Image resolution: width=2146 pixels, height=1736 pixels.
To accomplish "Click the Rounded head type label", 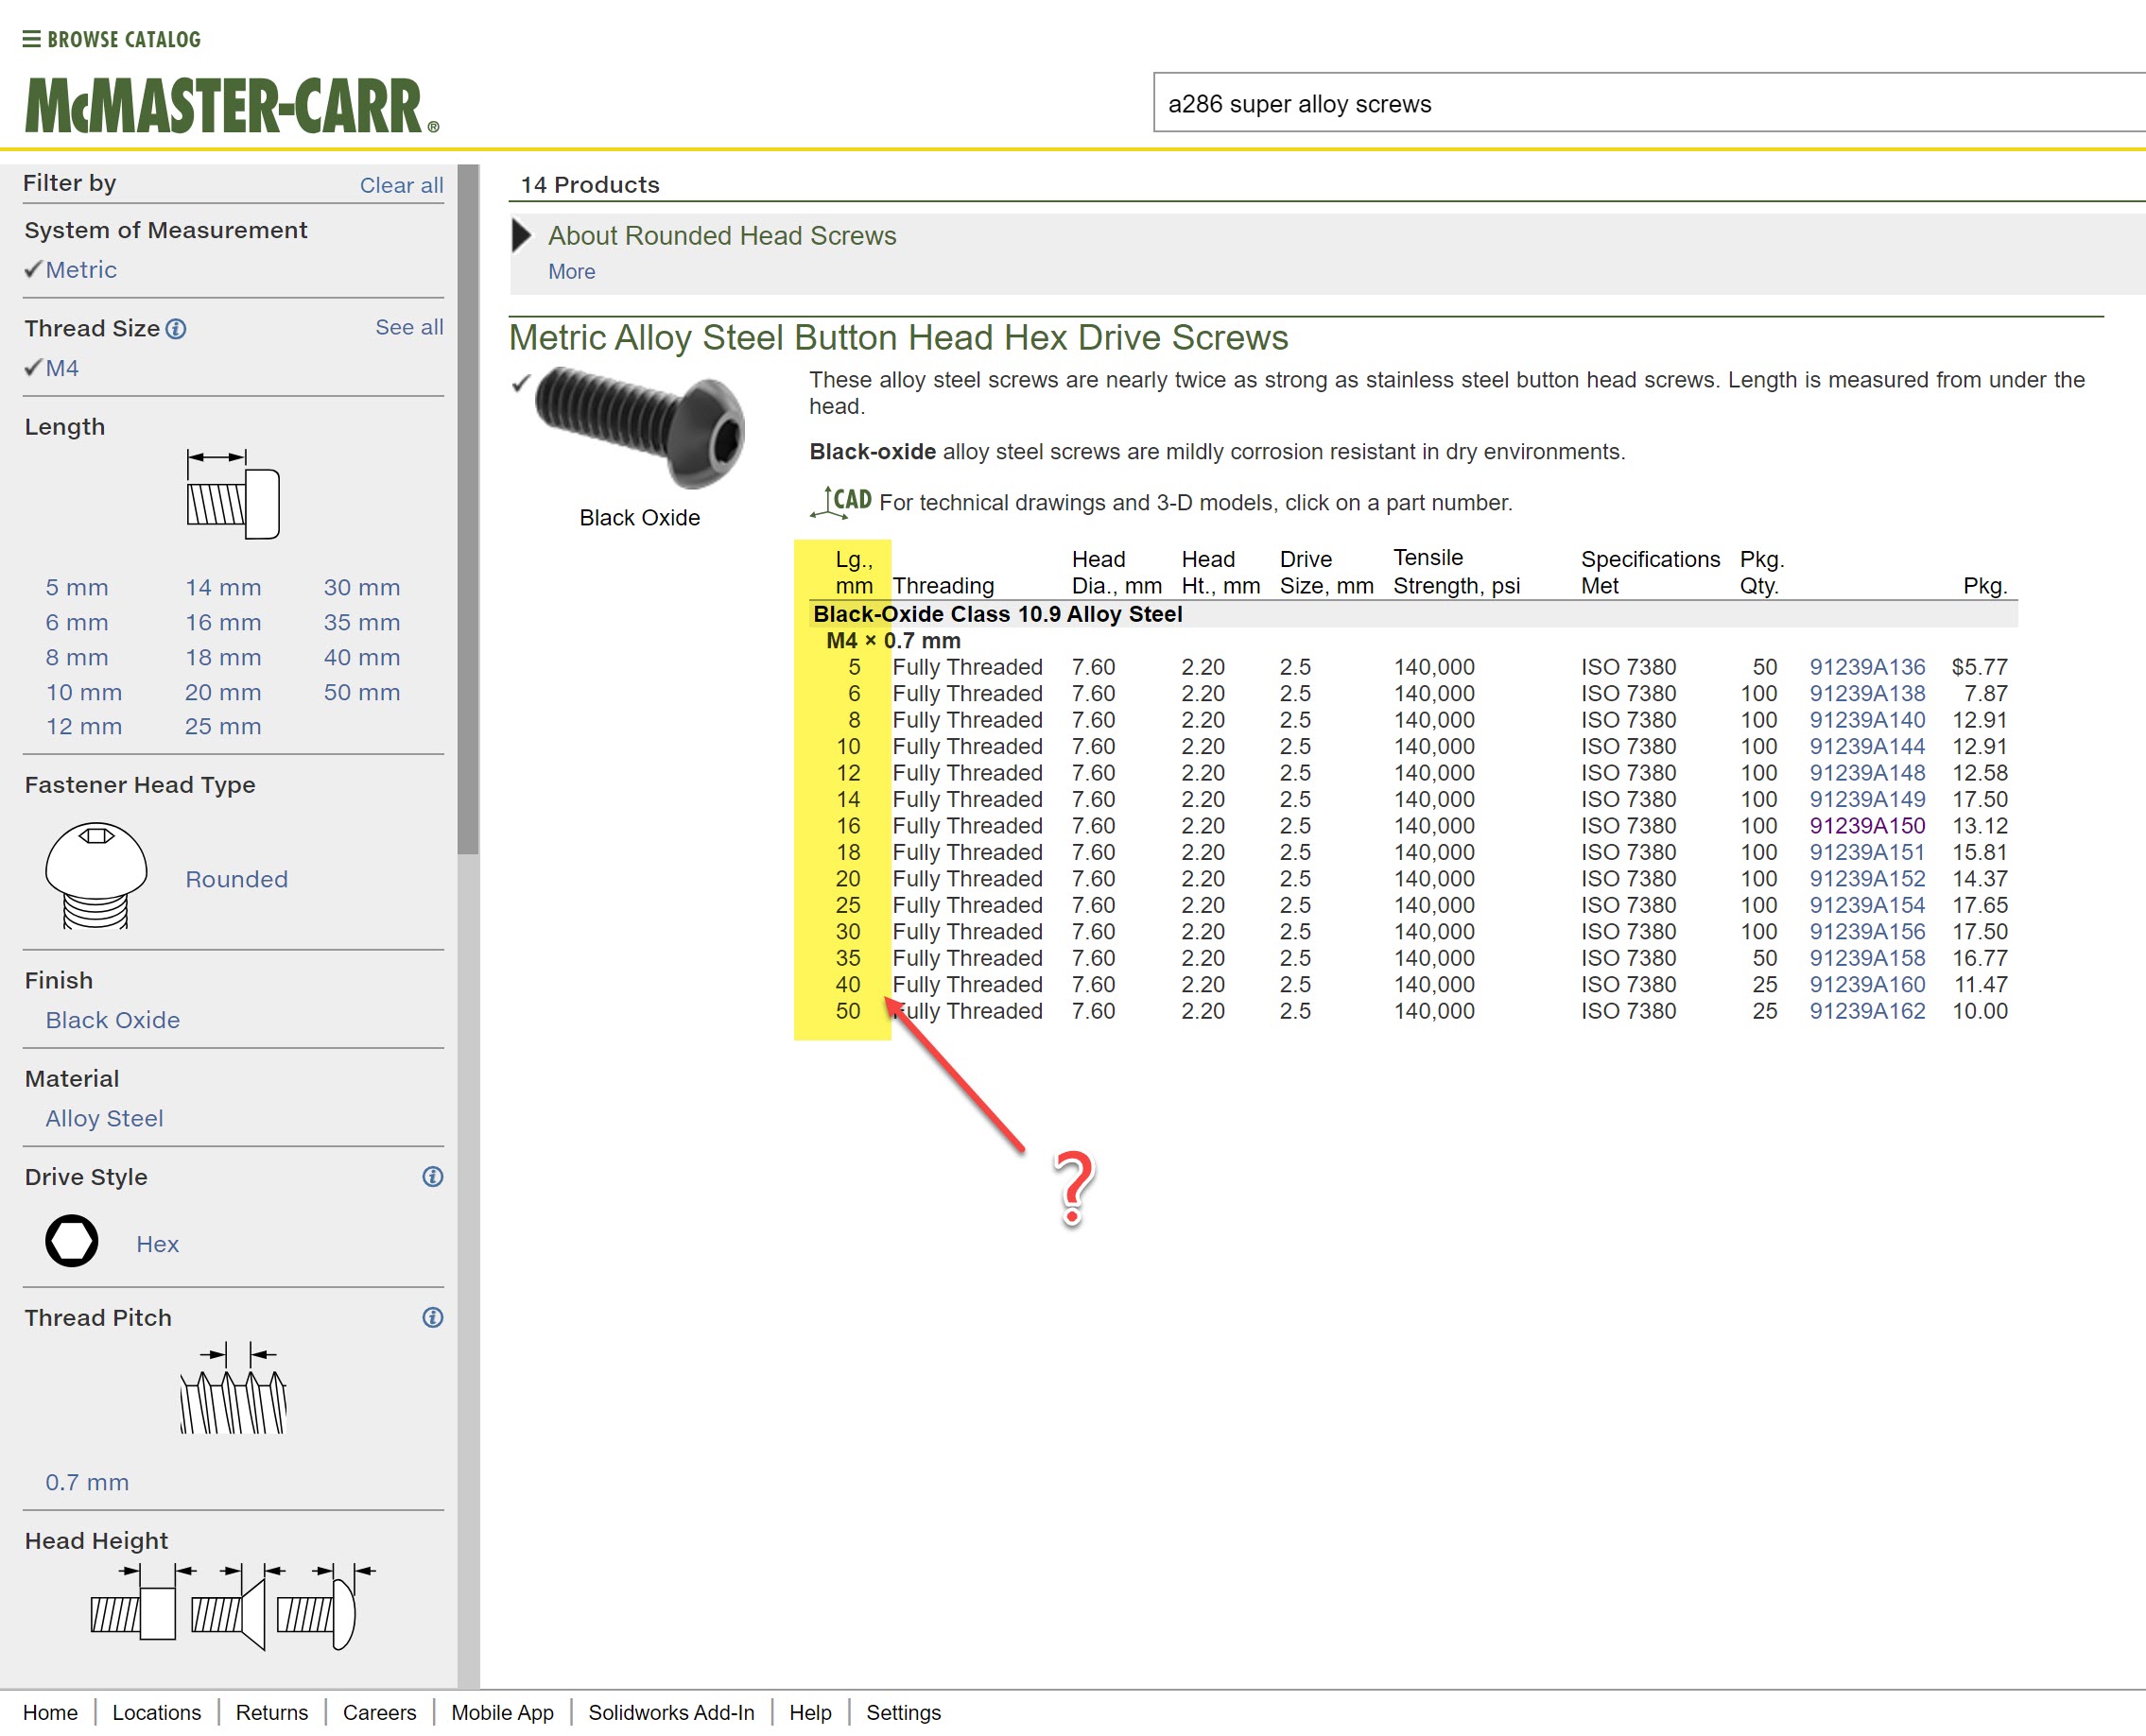I will coord(236,879).
